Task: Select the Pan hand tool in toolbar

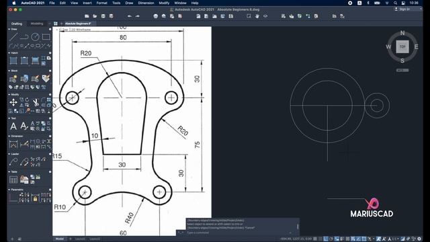Action: click(257, 16)
